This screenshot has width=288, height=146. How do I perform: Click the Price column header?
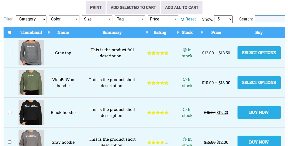(216, 33)
